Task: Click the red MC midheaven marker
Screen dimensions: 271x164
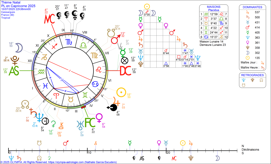Action: tap(49, 19)
